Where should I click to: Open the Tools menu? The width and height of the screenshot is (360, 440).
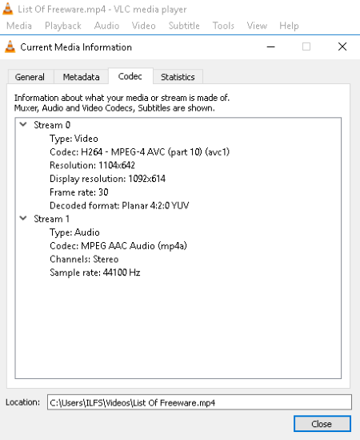coord(223,26)
